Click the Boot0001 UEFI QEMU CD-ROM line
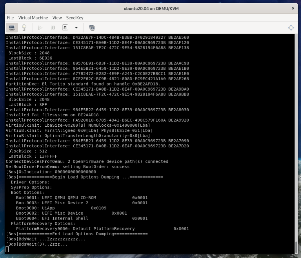 click(82, 198)
